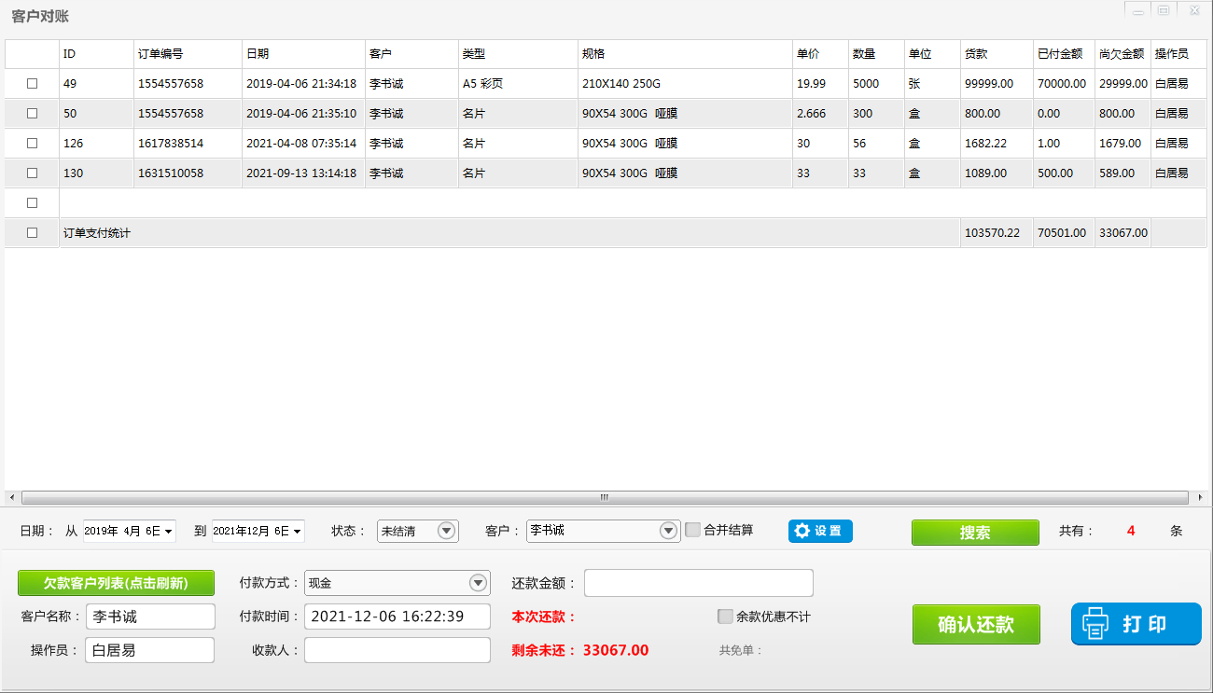This screenshot has height=693, width=1213.
Task: Toggle the 余款优惠不计 checkbox
Action: [x=725, y=617]
